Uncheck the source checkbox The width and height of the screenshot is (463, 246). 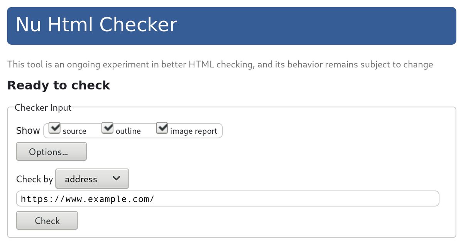coord(56,128)
